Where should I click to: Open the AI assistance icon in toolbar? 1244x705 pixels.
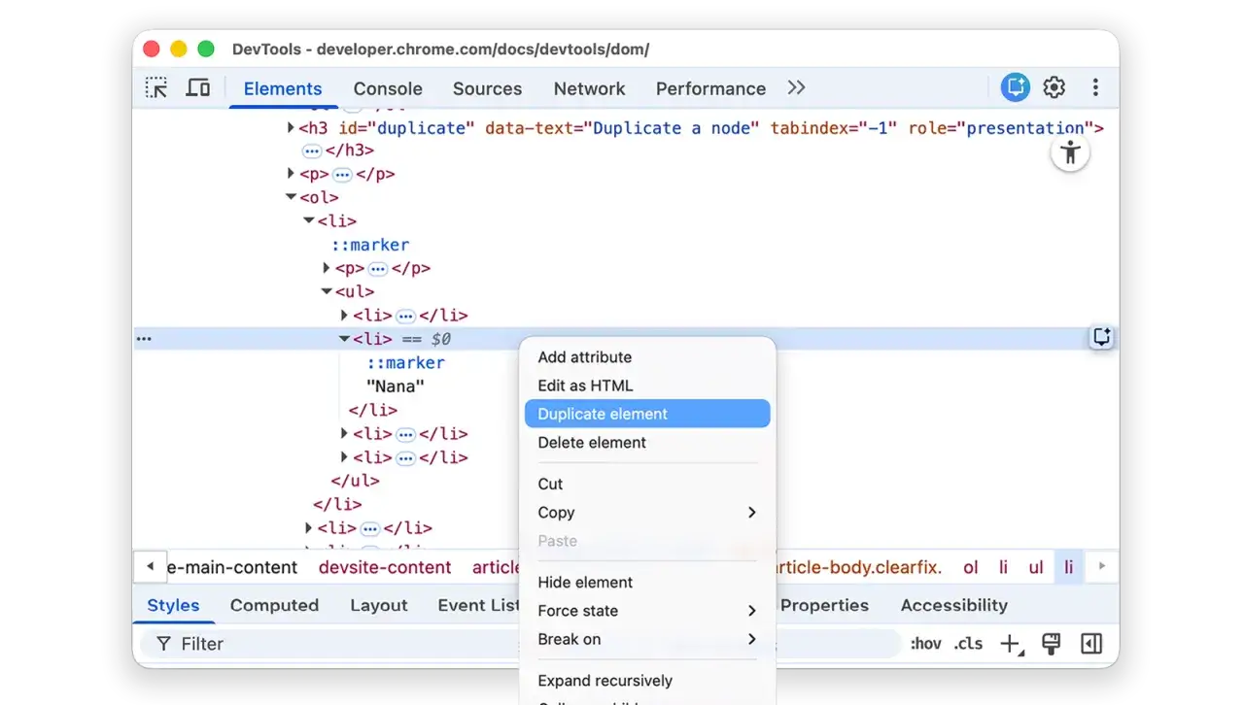click(1015, 87)
